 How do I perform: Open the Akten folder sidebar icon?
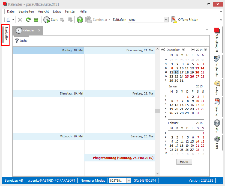pyautogui.click(x=217, y=84)
